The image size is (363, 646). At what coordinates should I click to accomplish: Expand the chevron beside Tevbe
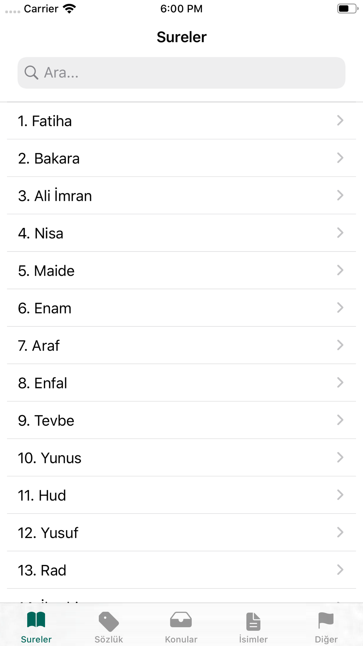click(340, 420)
